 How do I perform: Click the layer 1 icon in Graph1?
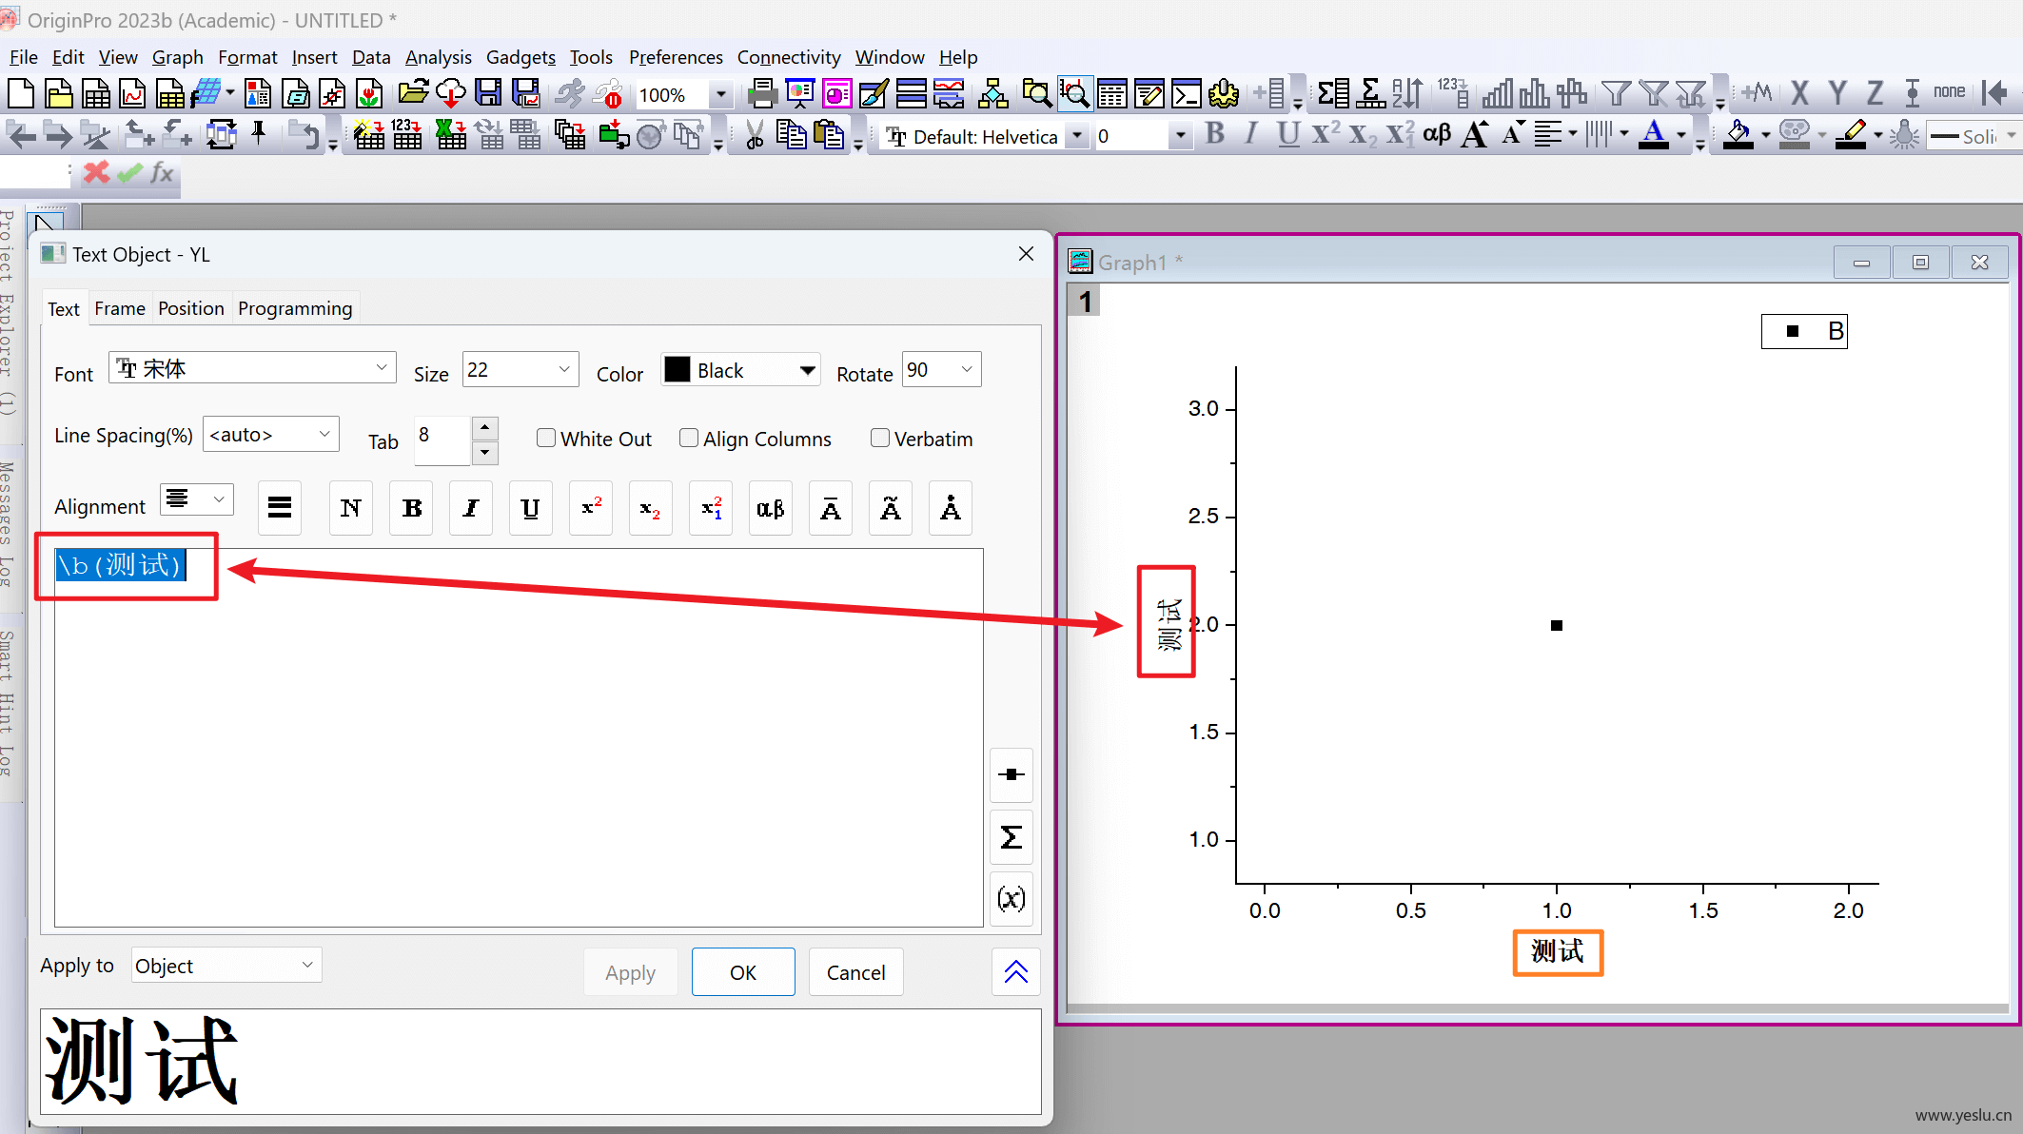tap(1085, 302)
